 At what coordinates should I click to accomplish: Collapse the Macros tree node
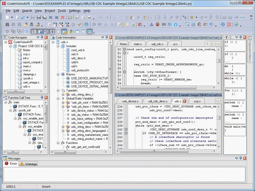[58, 74]
